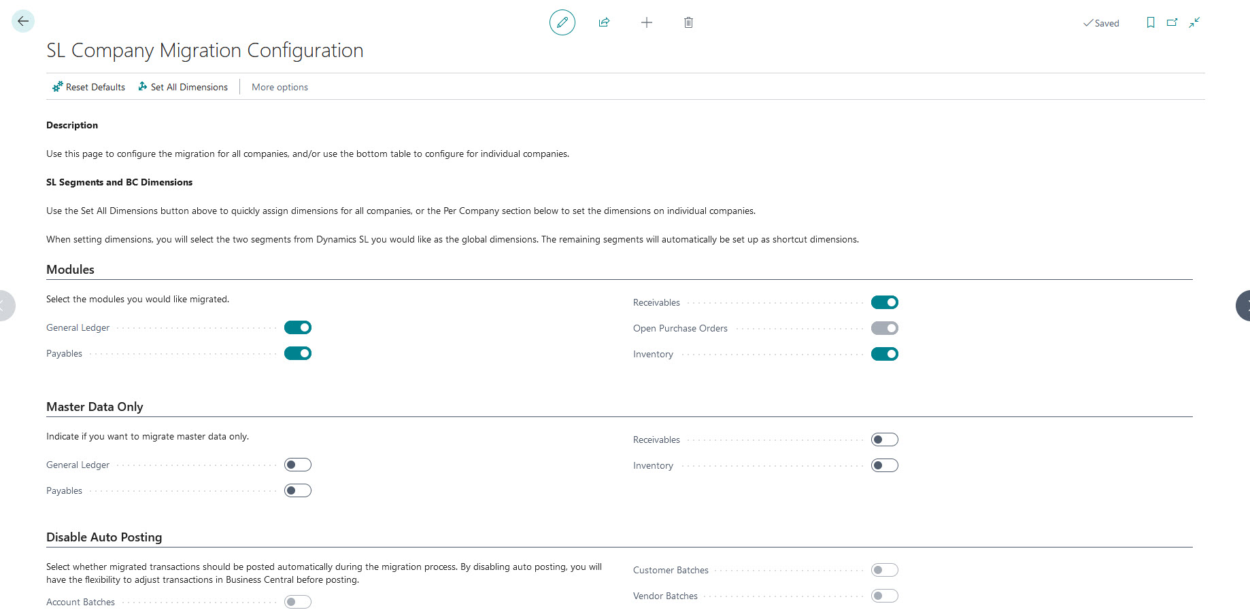
Task: Click the bookmark icon
Action: click(x=1151, y=22)
